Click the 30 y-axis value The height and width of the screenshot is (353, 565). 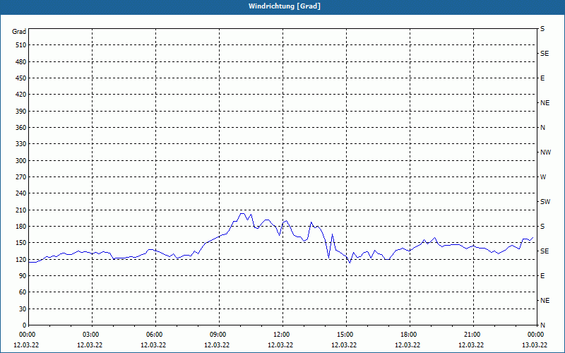click(x=23, y=309)
